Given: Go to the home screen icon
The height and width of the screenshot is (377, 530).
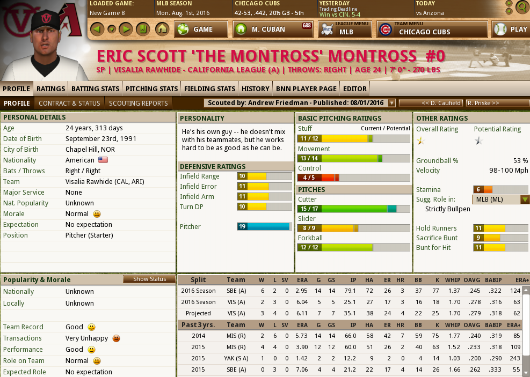Looking at the screenshot, I should point(162,29).
